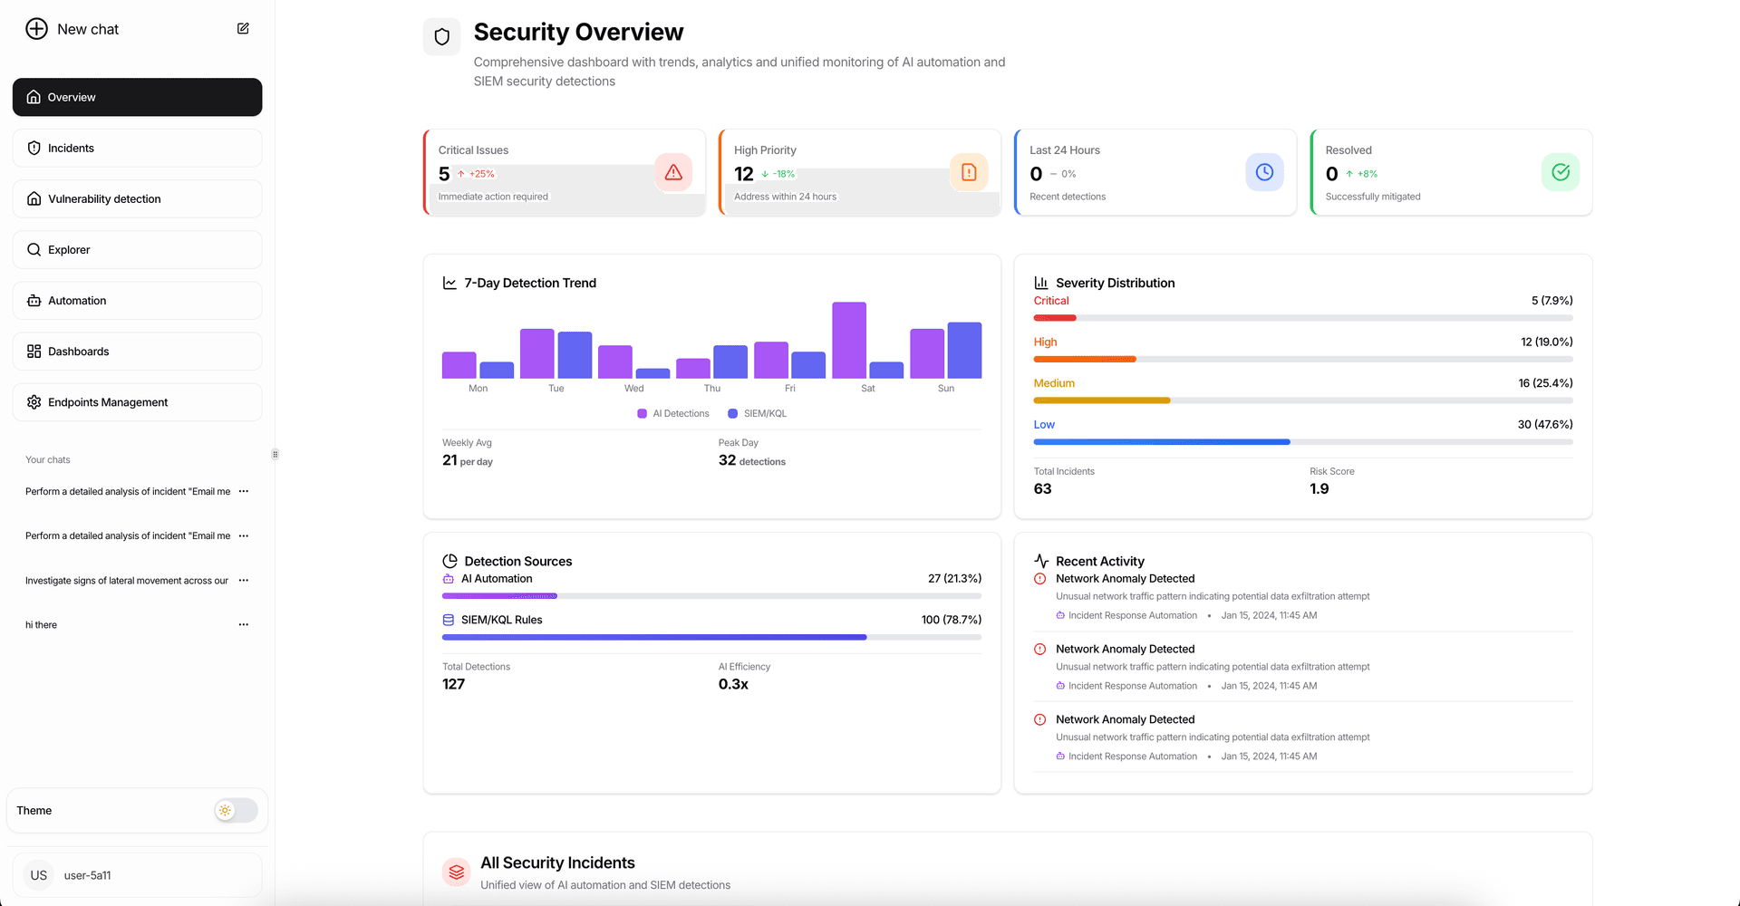This screenshot has width=1740, height=906.
Task: Click the Security Overview shield logo
Action: (x=441, y=36)
